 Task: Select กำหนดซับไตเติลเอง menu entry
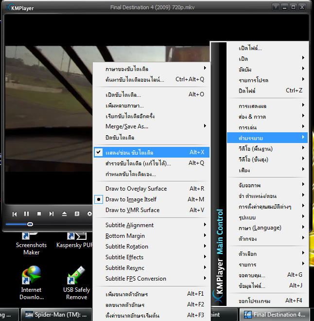pyautogui.click(x=152, y=174)
